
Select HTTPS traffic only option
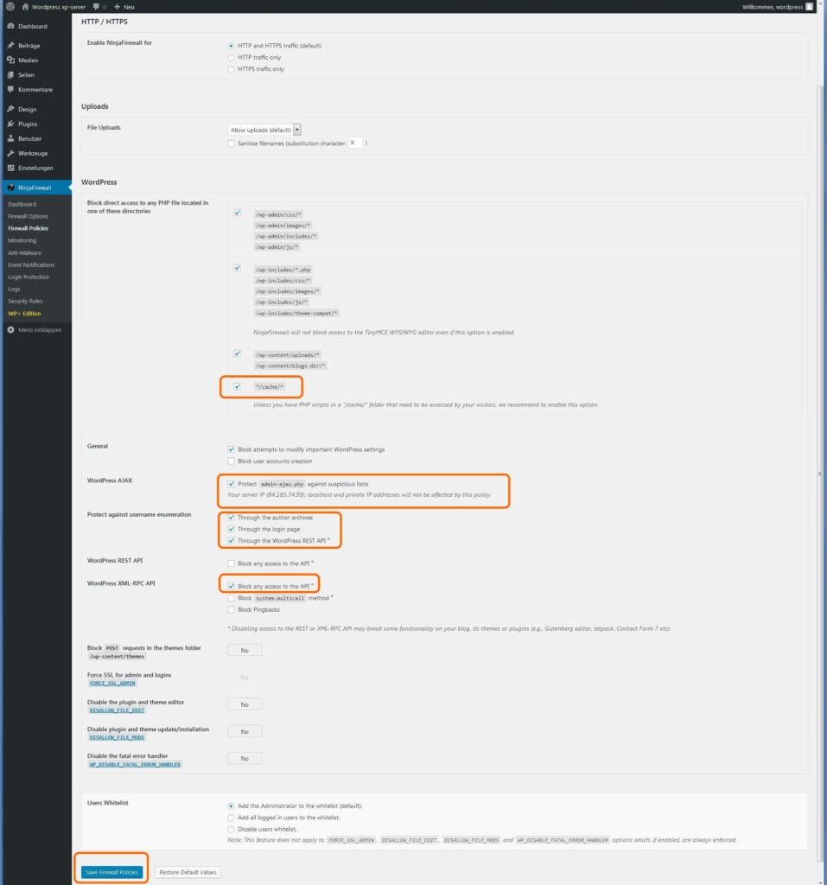click(x=231, y=69)
